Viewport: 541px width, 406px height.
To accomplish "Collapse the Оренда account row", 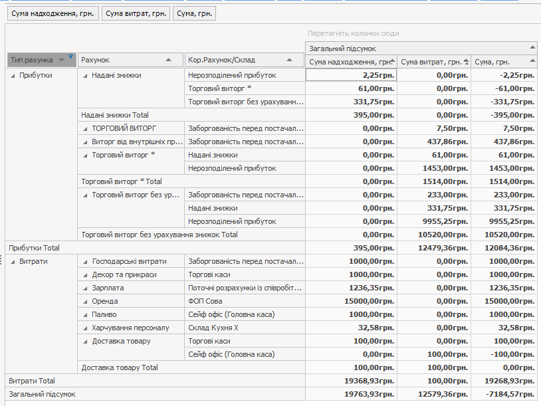I will pyautogui.click(x=85, y=301).
